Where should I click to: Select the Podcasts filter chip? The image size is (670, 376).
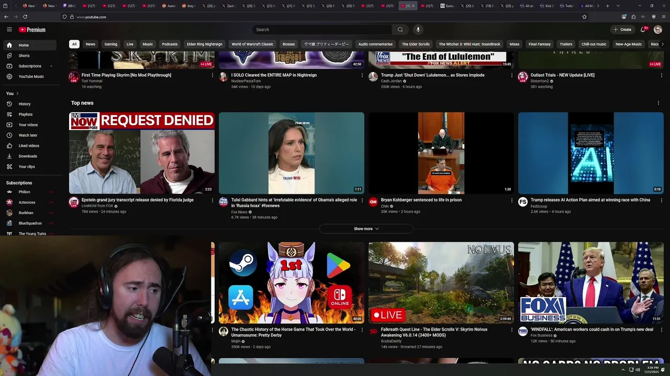coord(170,44)
